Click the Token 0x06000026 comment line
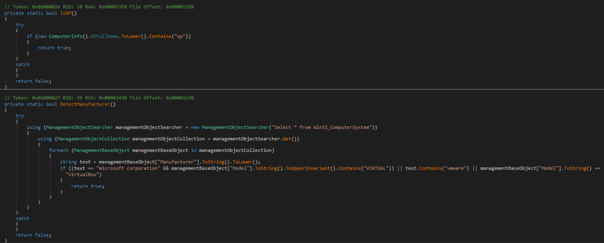This screenshot has height=243, width=604. [x=99, y=7]
